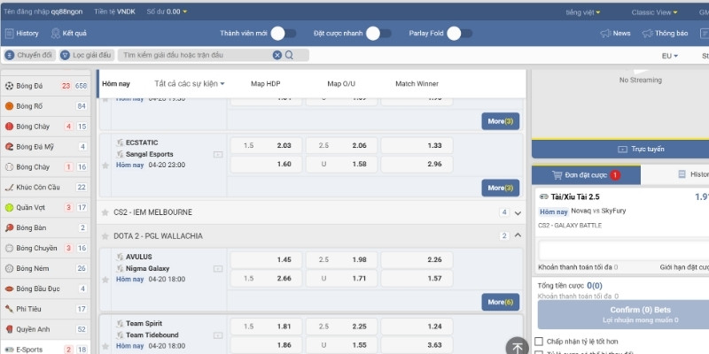The image size is (709, 354).
Task: Toggle Thành viên mới switch
Action: point(284,33)
